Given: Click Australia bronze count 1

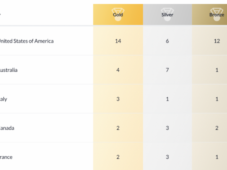Looking at the screenshot, I should (217, 70).
